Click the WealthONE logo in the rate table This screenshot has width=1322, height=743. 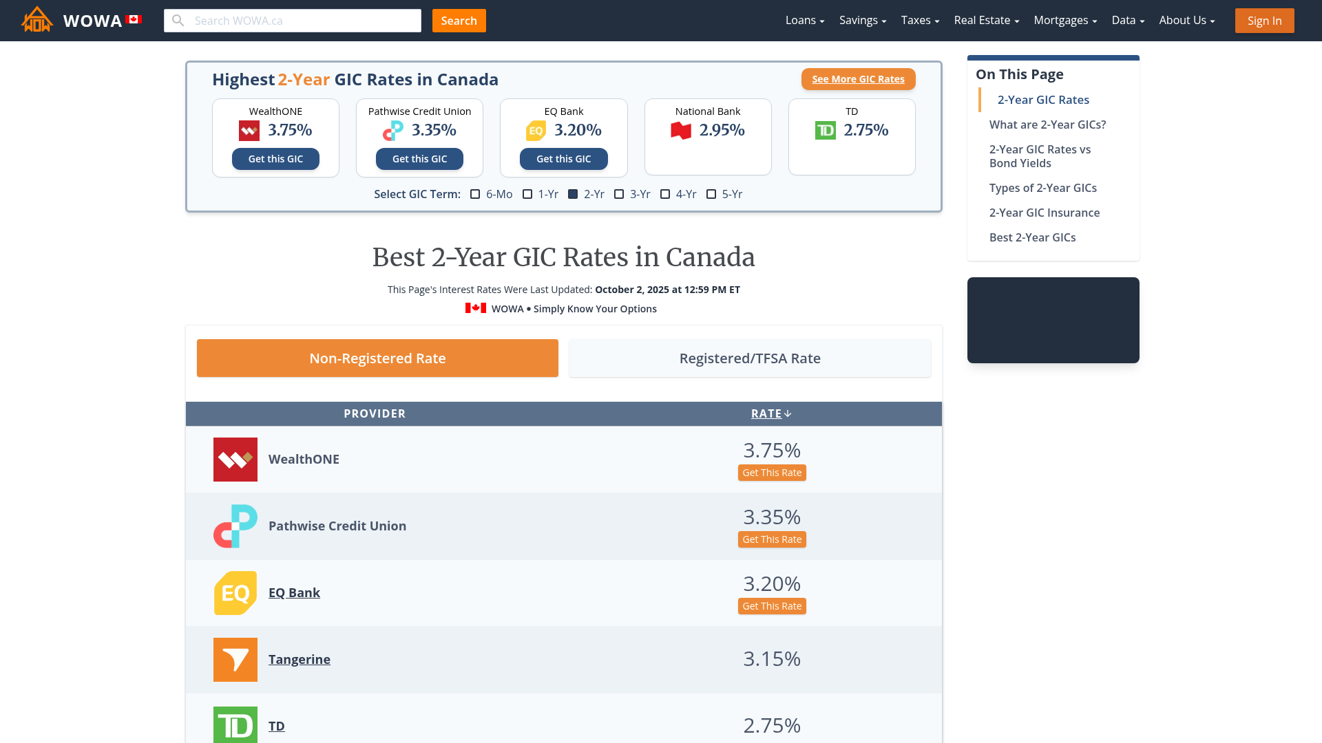(235, 460)
